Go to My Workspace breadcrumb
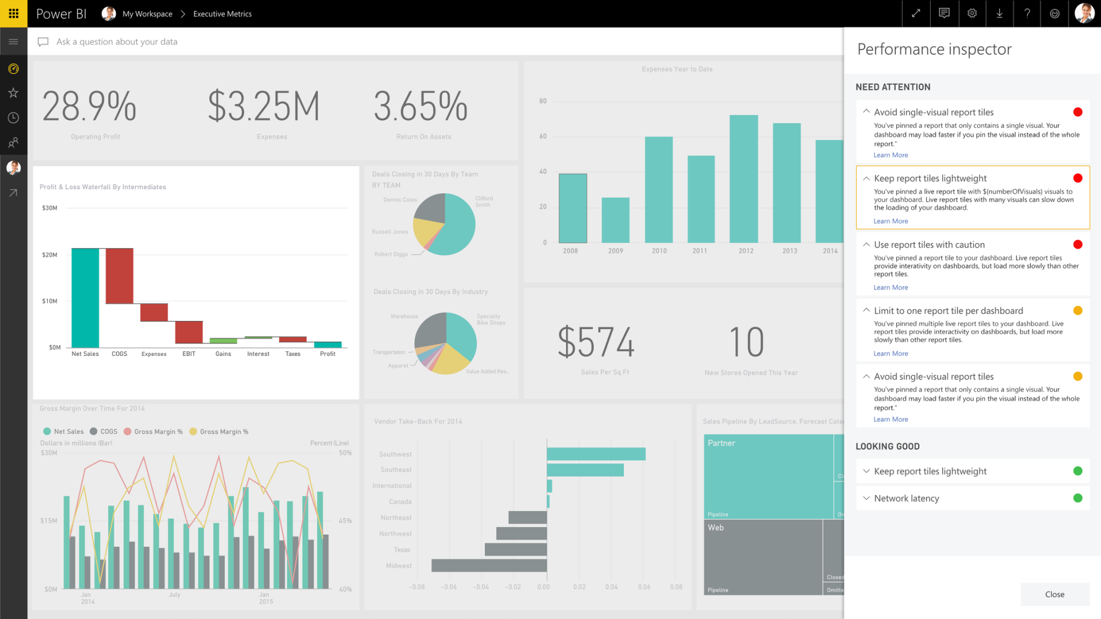 147,14
